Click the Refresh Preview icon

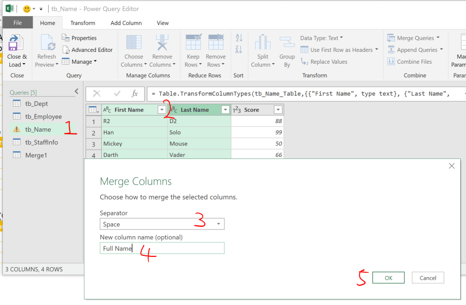point(47,43)
